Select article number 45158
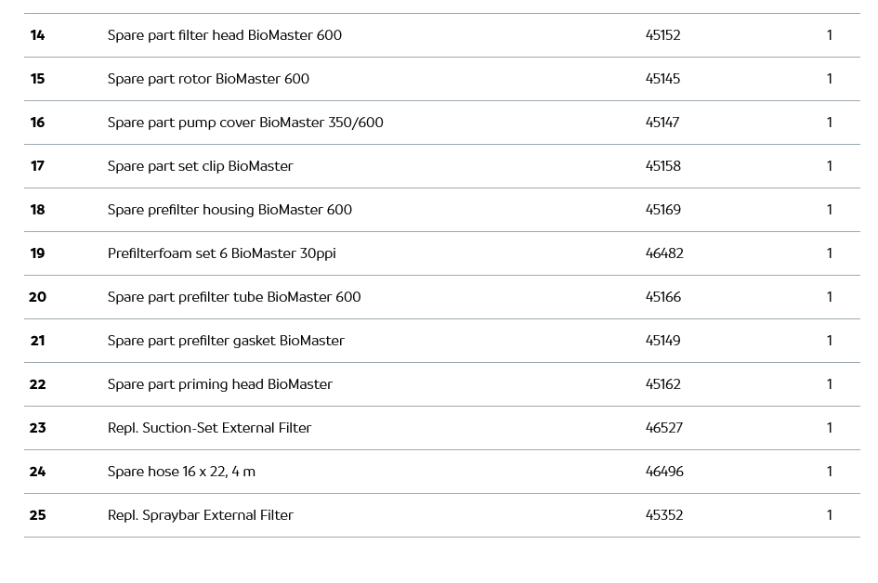Screen dimensions: 878x583 tap(662, 166)
